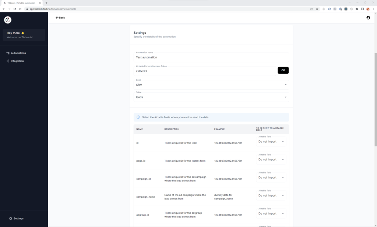
Task: Open a new browser tab
Action: (46, 3)
